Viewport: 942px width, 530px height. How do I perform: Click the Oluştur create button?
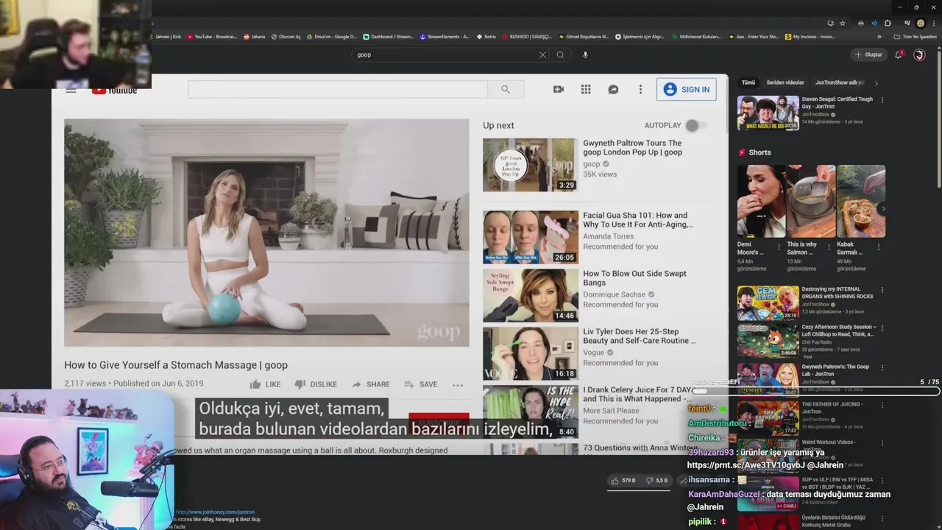pos(868,54)
